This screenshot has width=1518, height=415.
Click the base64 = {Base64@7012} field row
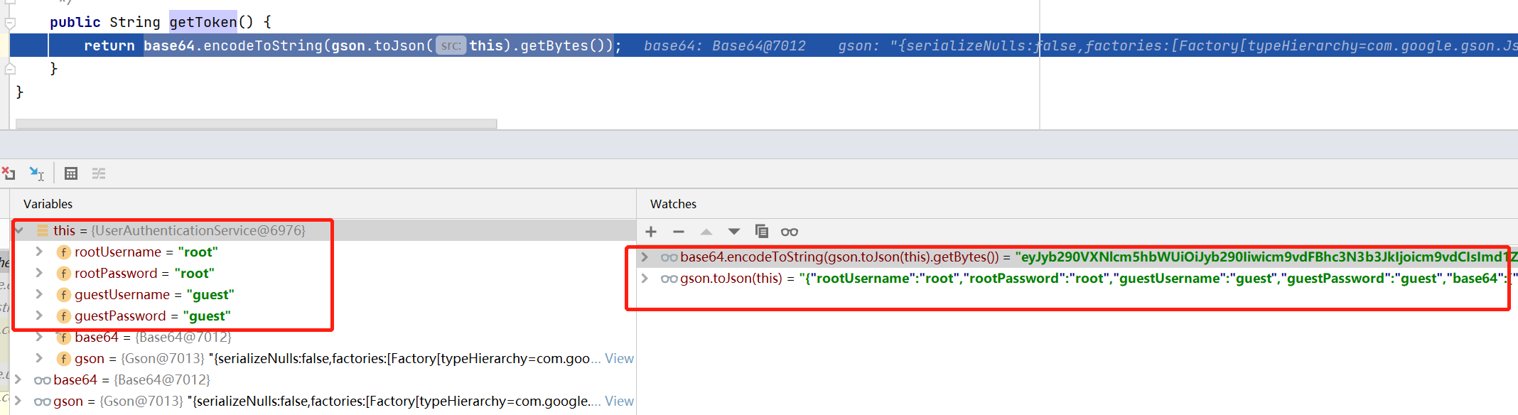pos(323,338)
